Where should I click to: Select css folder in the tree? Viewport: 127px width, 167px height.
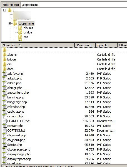point(26,37)
